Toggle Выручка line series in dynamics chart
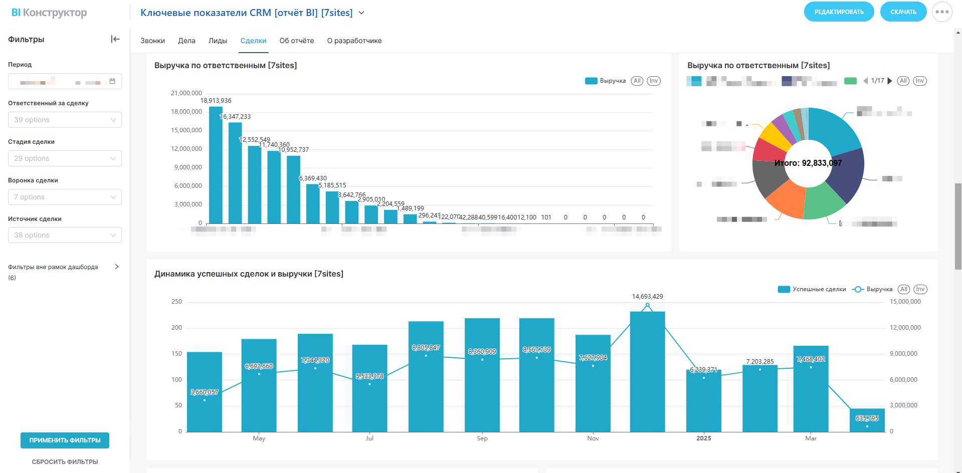Image resolution: width=962 pixels, height=473 pixels. point(873,289)
